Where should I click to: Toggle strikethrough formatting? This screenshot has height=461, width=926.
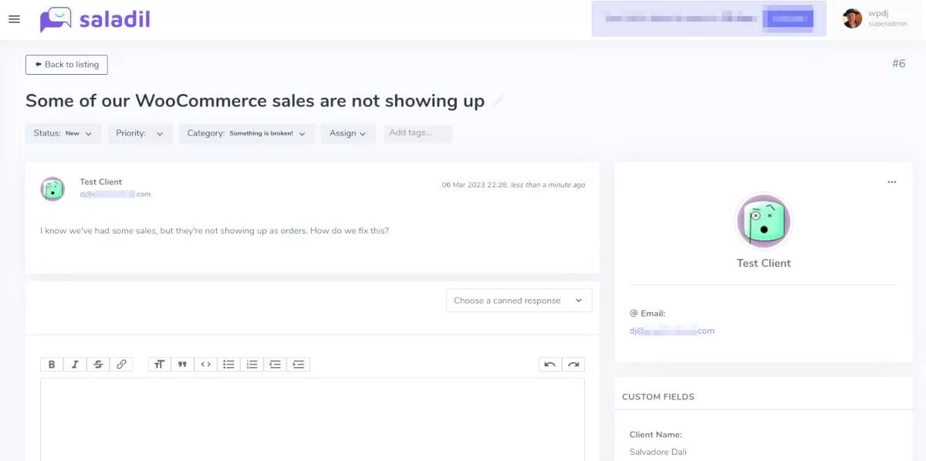pyautogui.click(x=98, y=365)
